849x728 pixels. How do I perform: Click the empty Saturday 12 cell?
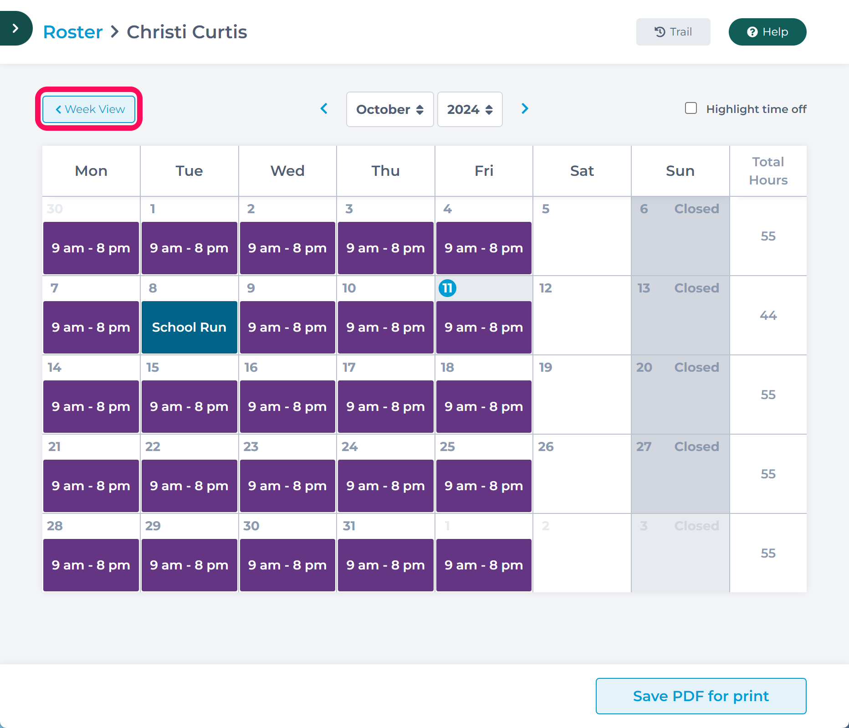[582, 315]
